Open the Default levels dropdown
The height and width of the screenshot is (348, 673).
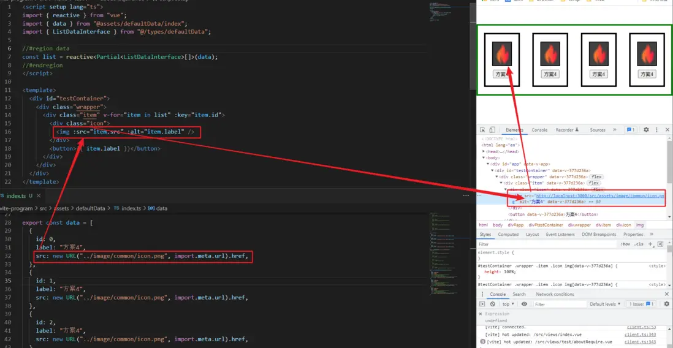[605, 304]
